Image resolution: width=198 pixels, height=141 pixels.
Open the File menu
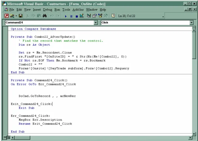pos(12,10)
